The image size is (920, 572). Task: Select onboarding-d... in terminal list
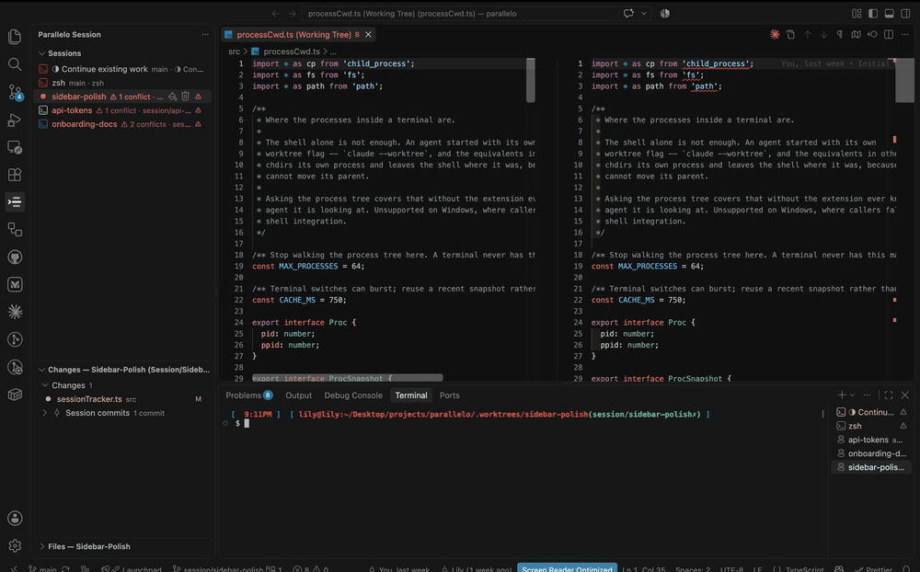pyautogui.click(x=872, y=453)
